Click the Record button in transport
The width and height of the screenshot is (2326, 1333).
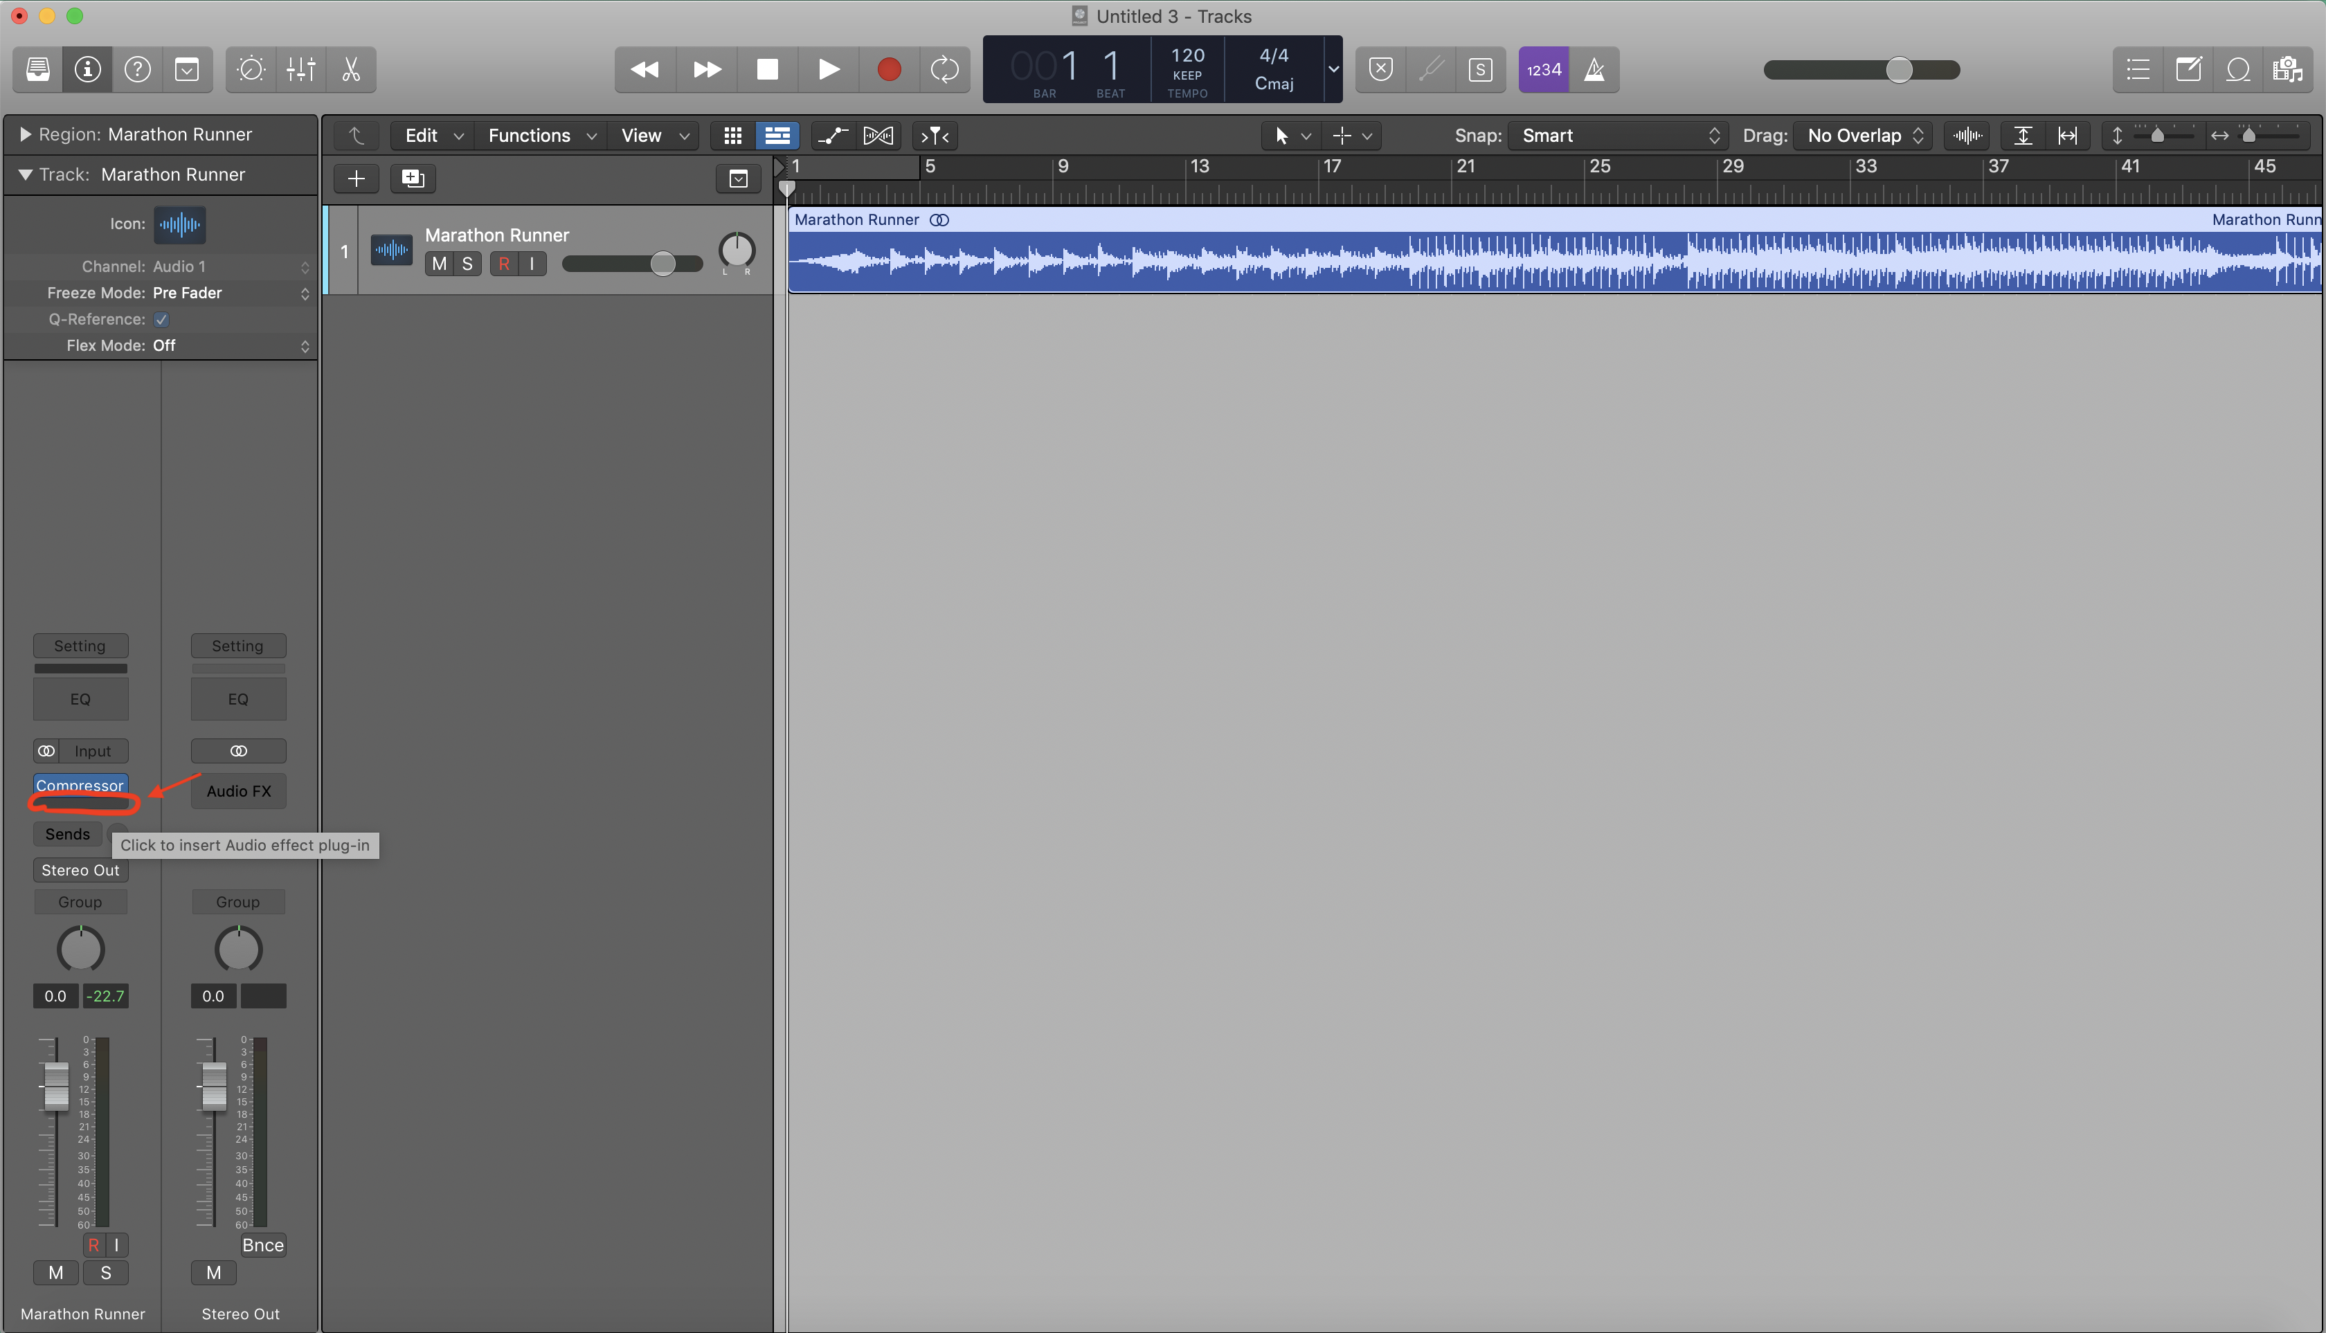tap(888, 70)
